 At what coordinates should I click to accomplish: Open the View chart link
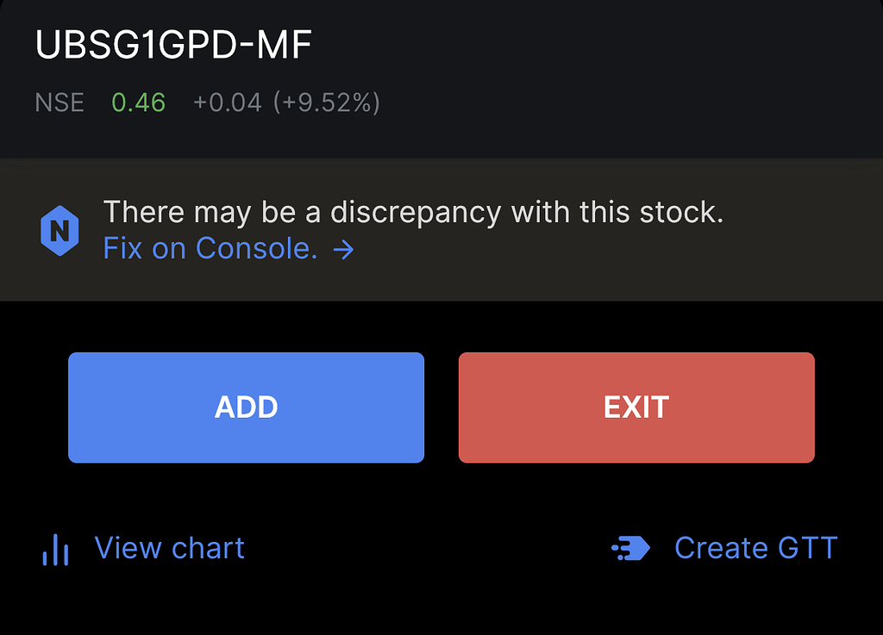[170, 548]
